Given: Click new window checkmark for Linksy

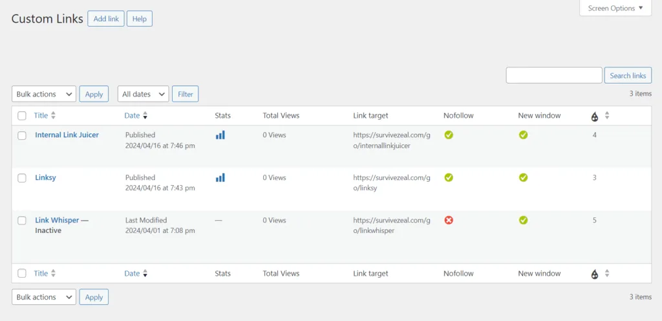Looking at the screenshot, I should [x=524, y=178].
